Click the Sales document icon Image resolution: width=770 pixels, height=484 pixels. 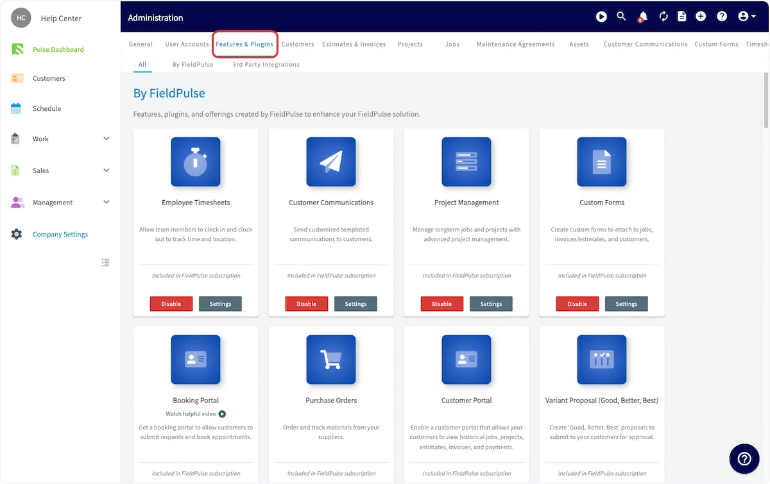coord(16,171)
